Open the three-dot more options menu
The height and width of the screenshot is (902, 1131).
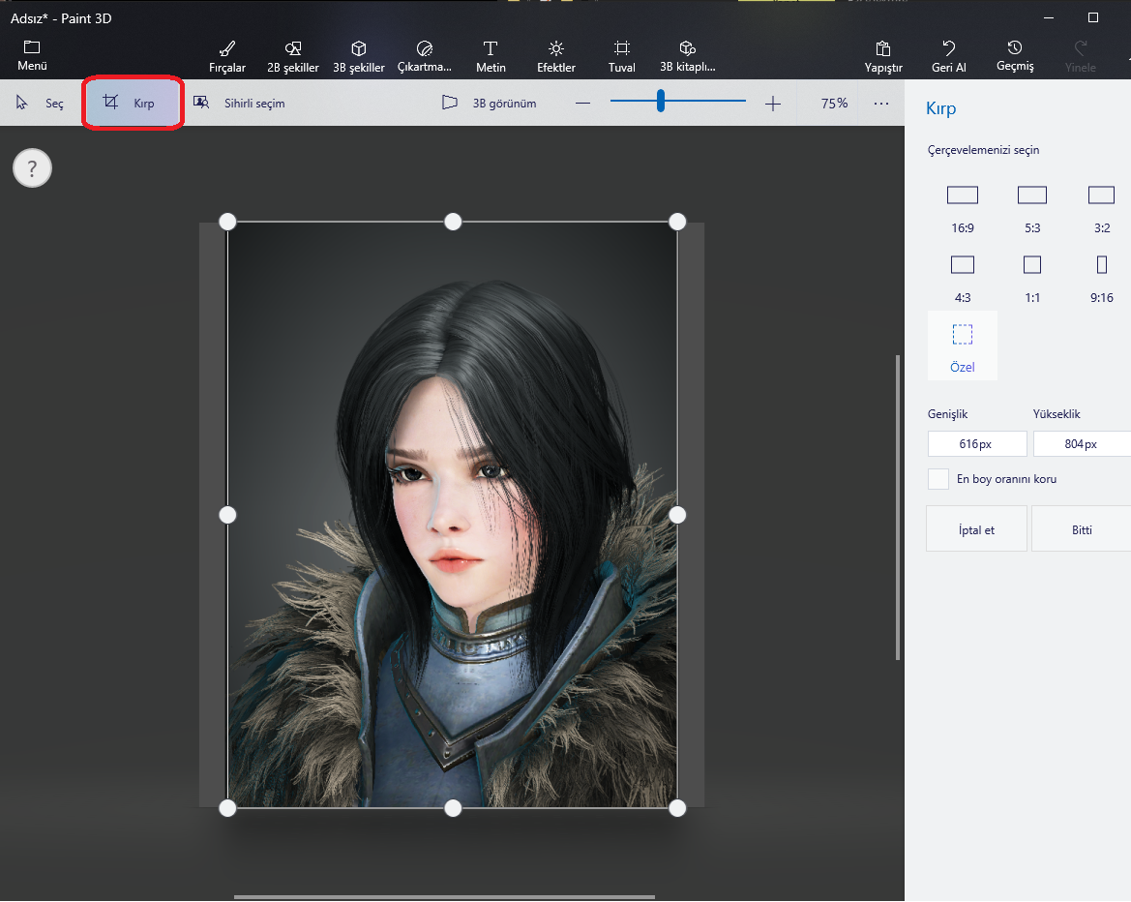click(880, 104)
